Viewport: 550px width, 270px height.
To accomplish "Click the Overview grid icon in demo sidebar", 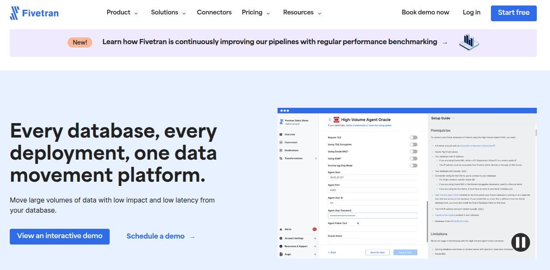I will click(x=281, y=135).
